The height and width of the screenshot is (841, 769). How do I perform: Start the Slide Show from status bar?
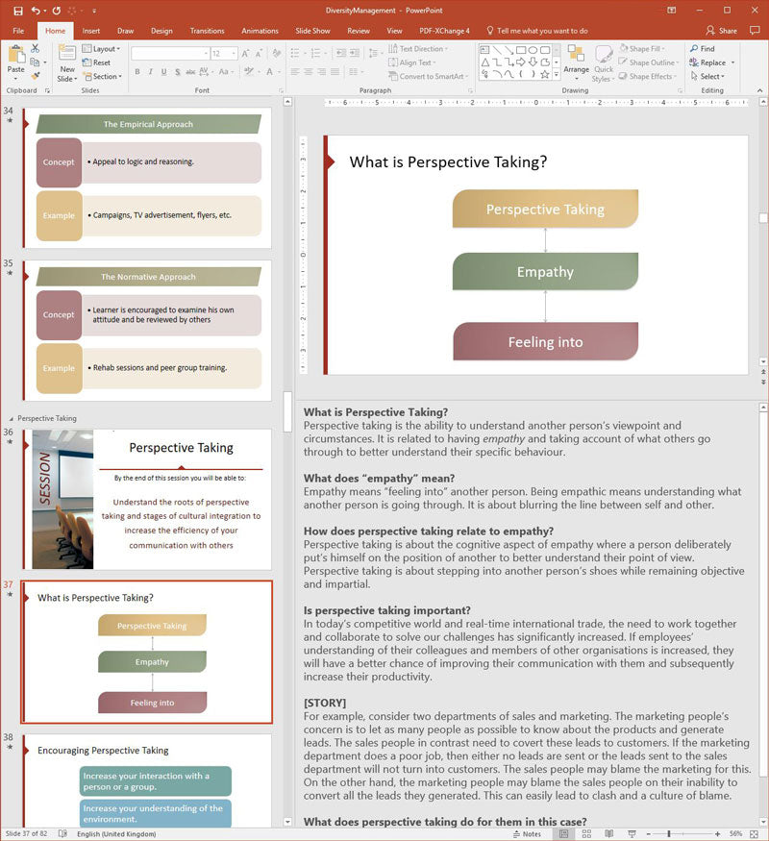[632, 834]
